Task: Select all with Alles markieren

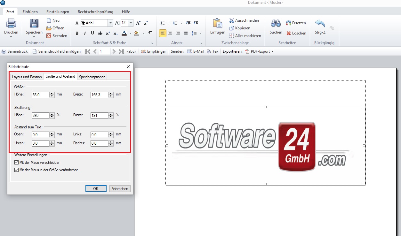Action: click(x=245, y=35)
